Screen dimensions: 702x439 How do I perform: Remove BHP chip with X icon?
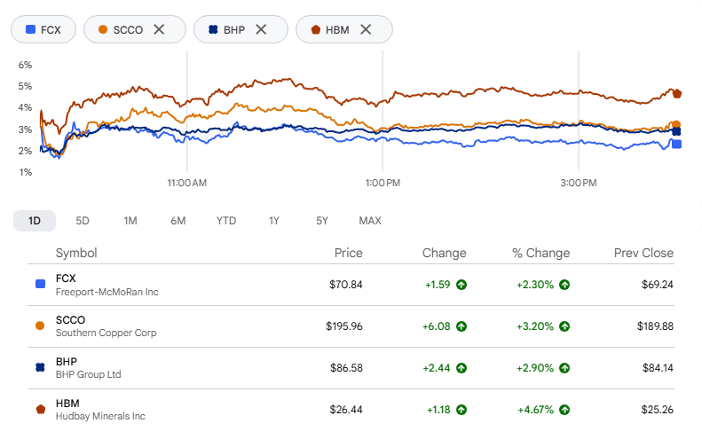[261, 29]
